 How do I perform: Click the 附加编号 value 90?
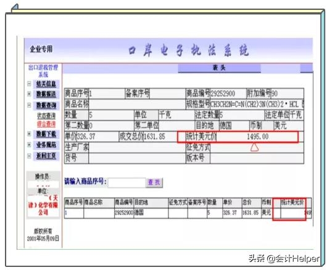274,93
